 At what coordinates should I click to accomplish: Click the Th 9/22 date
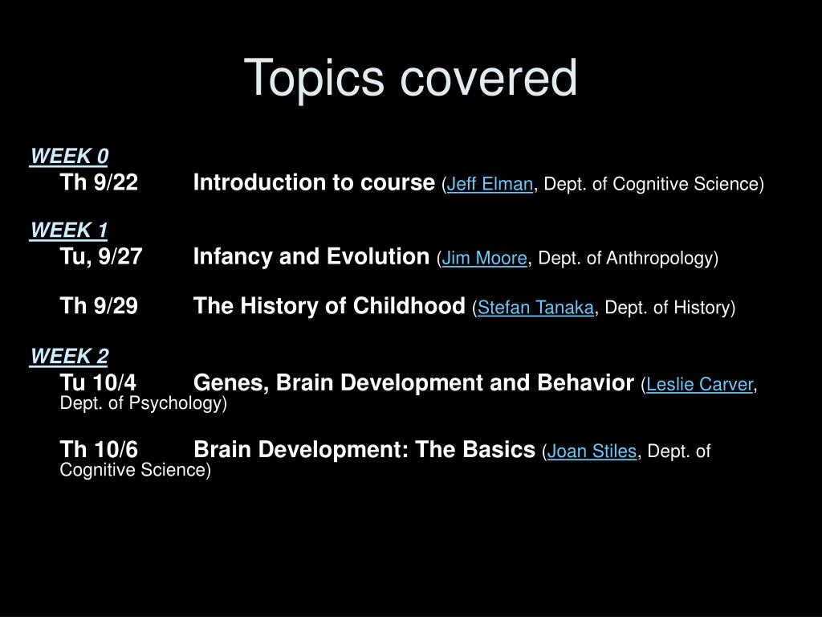[x=99, y=182]
